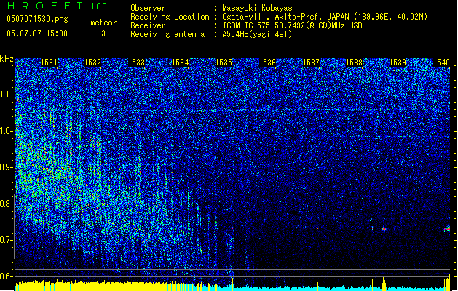Click the 'Observer' label
The image size is (458, 291).
148,8
